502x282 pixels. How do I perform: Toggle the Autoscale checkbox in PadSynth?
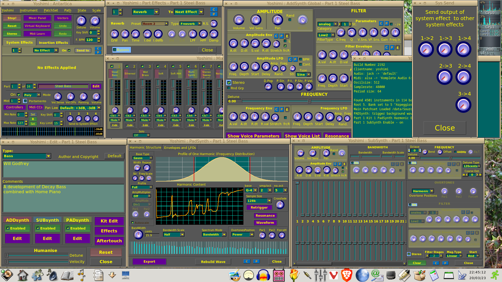[133, 223]
